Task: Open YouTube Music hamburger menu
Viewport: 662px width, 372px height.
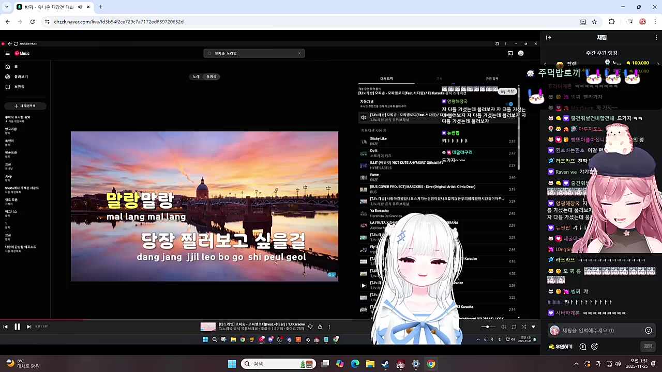Action: (x=7, y=53)
